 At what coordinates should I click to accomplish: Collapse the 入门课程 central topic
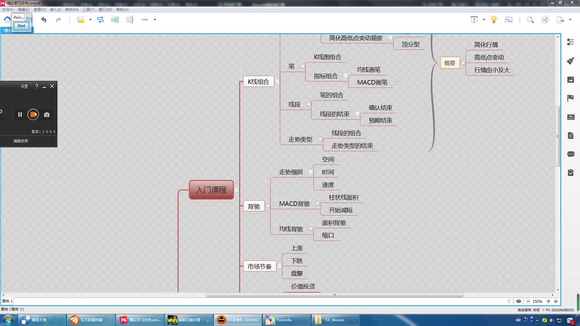tap(237, 190)
